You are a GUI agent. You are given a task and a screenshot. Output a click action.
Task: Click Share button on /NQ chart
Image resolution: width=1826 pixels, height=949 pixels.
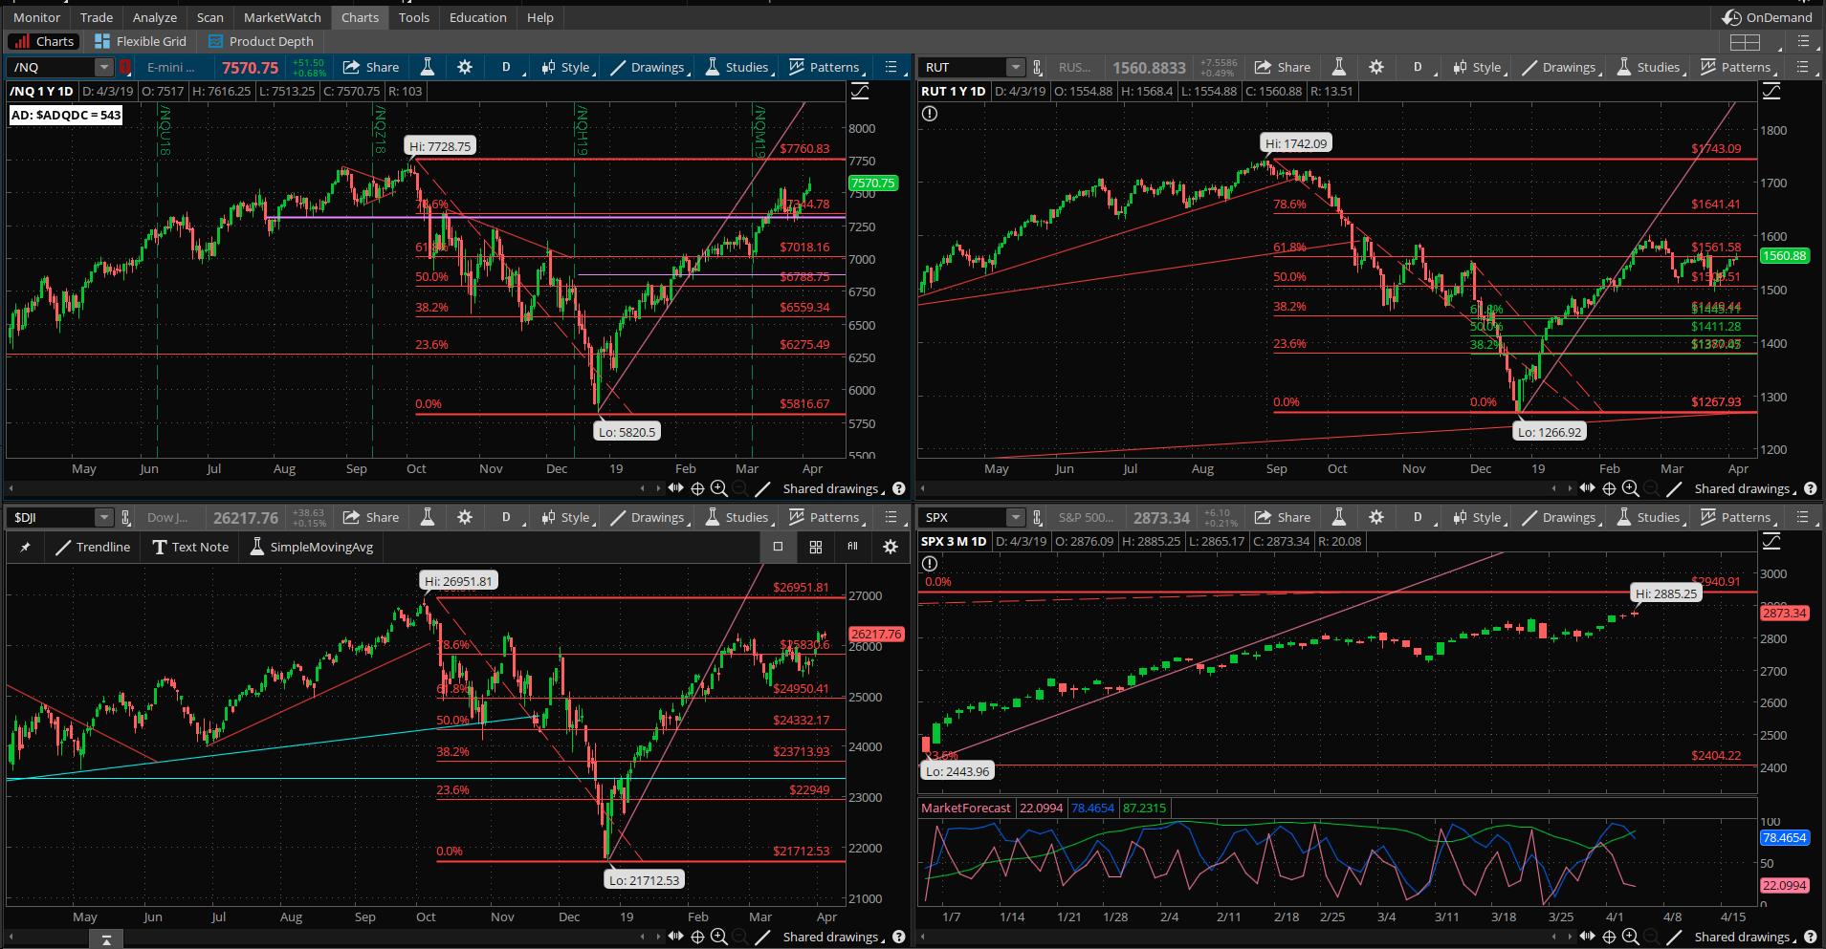pos(371,67)
